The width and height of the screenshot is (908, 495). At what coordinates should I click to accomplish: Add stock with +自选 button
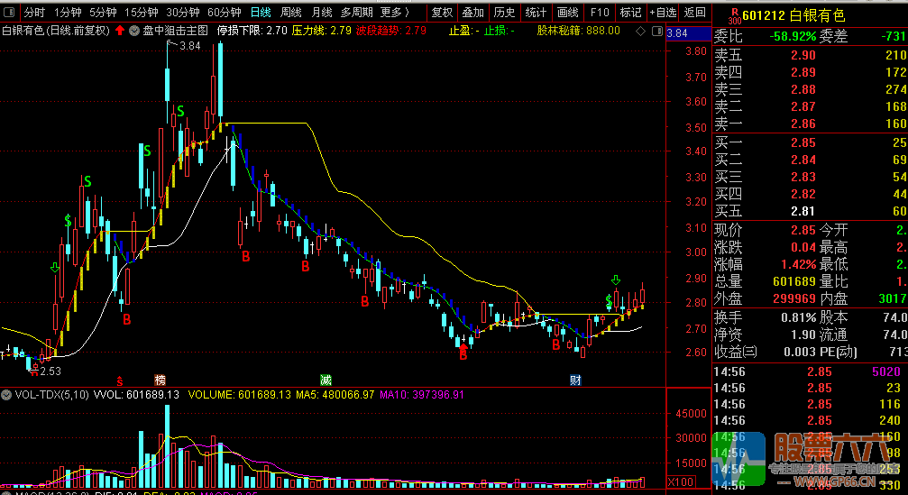(x=663, y=12)
